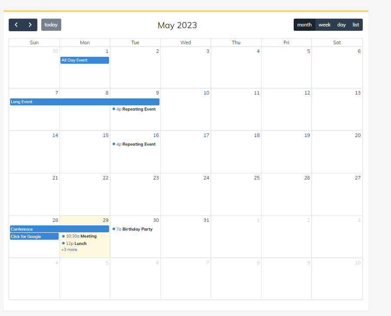Select day number 24
Screen dimensions: 391x316
pyautogui.click(x=206, y=178)
